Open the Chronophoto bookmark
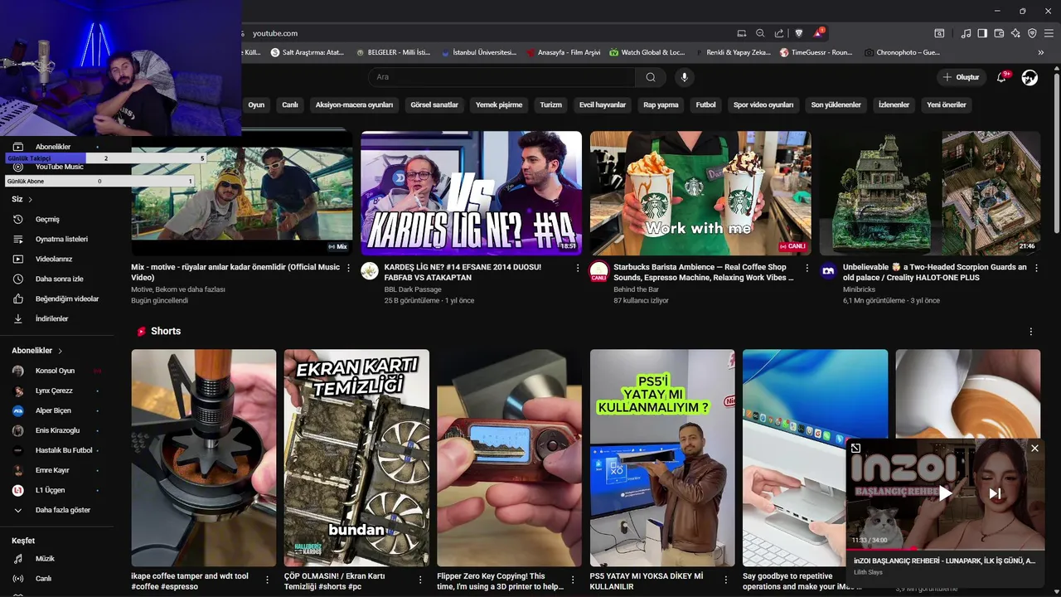This screenshot has height=597, width=1061. (902, 52)
